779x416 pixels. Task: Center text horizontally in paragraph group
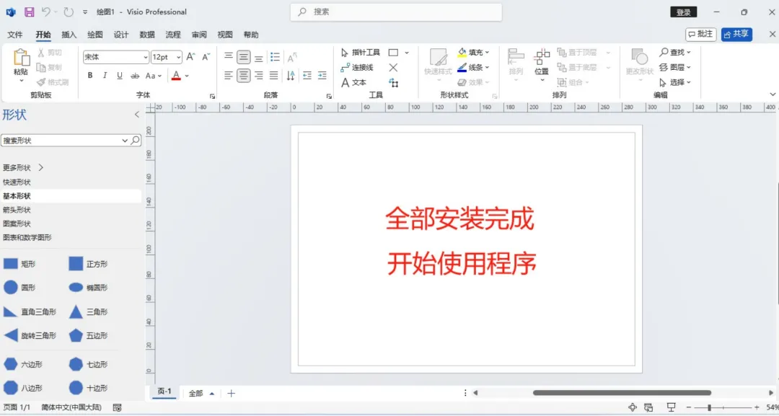coord(244,76)
